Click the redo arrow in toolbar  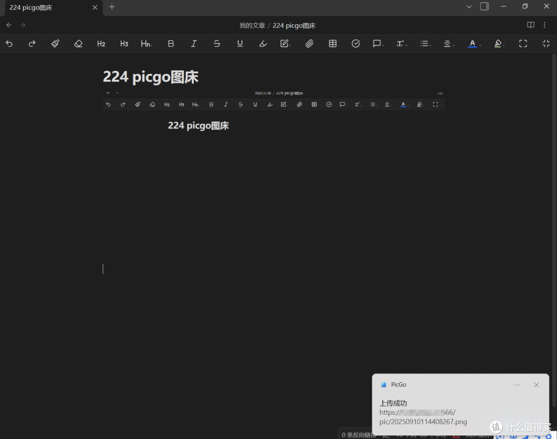tap(32, 44)
